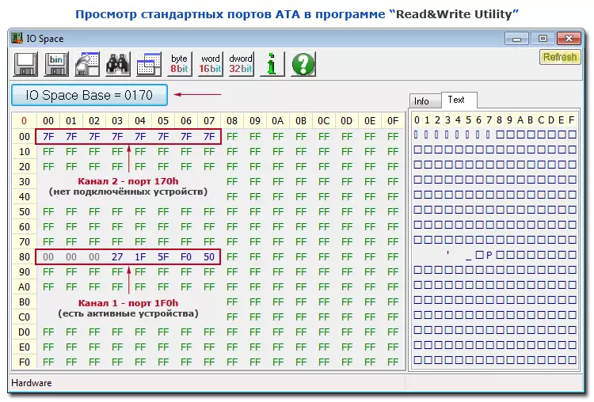
Task: Select the Text tab
Action: pyautogui.click(x=459, y=100)
